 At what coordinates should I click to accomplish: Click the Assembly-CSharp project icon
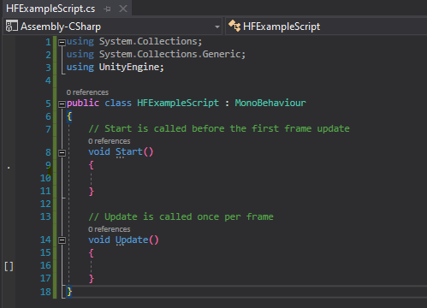pyautogui.click(x=12, y=27)
